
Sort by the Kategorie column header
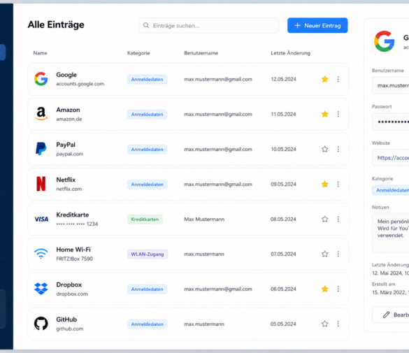(x=138, y=53)
